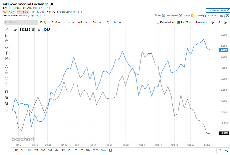Open the Templates menu
The width and height of the screenshot is (230, 155).
201,23
